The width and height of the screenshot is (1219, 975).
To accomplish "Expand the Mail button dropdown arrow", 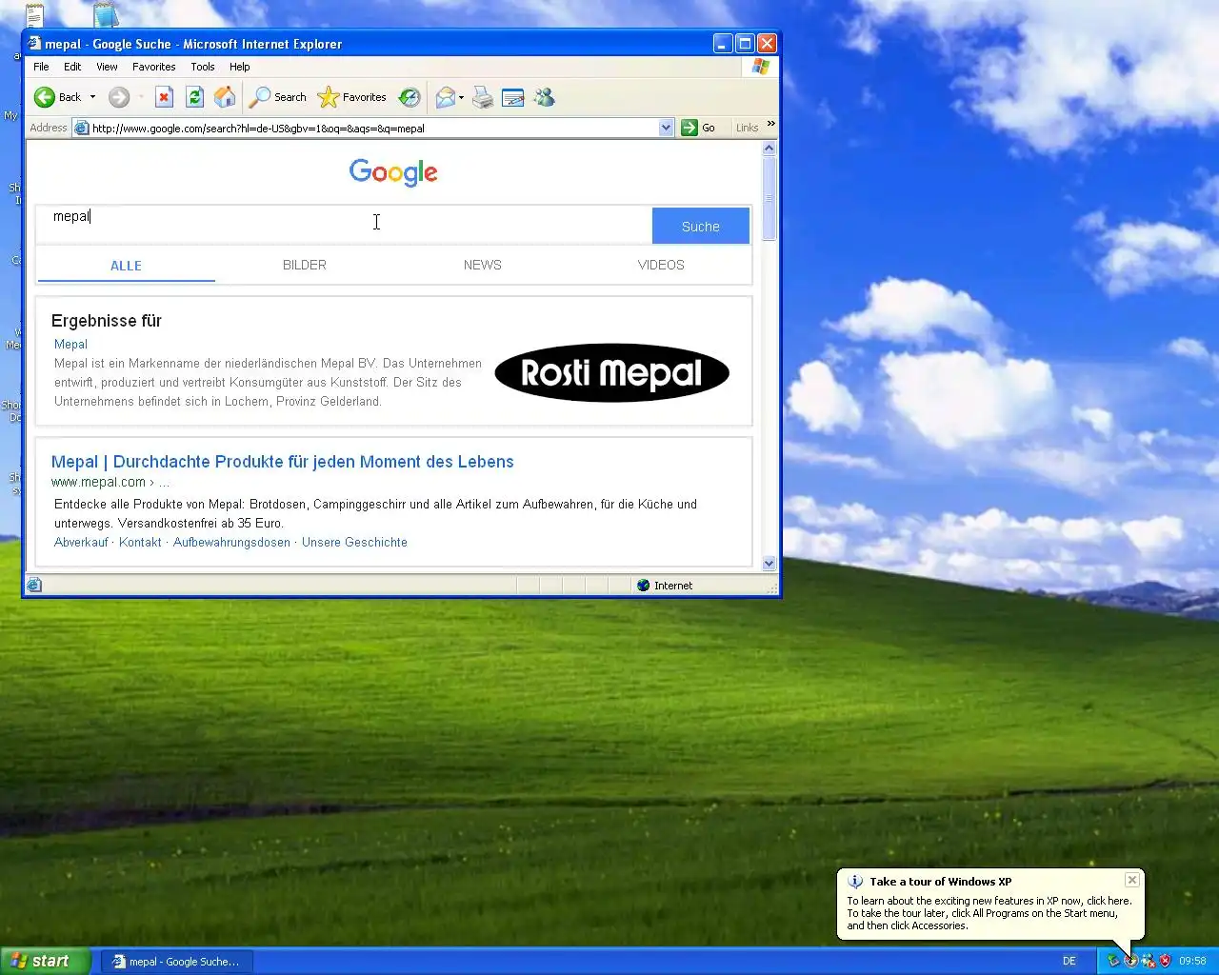I will pyautogui.click(x=461, y=97).
